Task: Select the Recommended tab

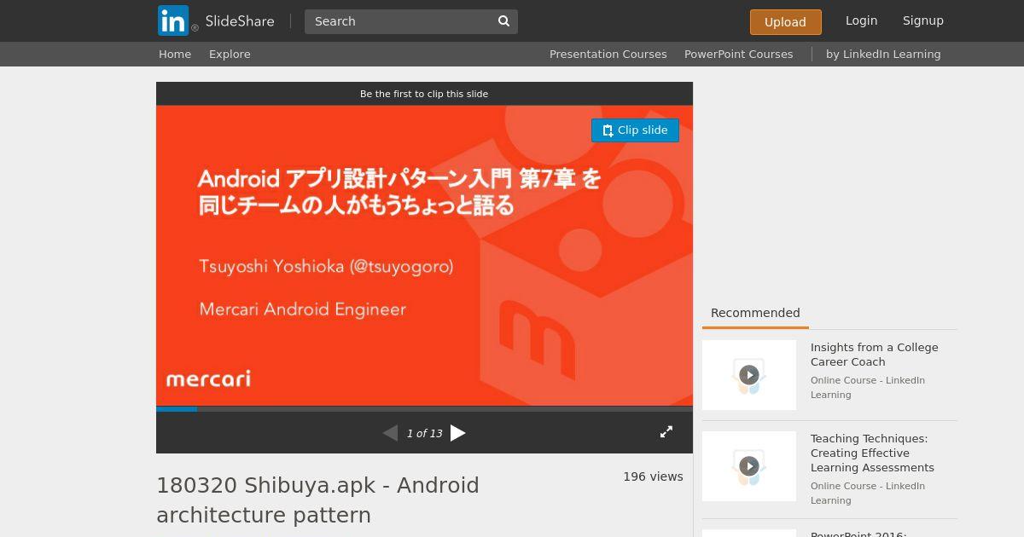Action: click(755, 313)
